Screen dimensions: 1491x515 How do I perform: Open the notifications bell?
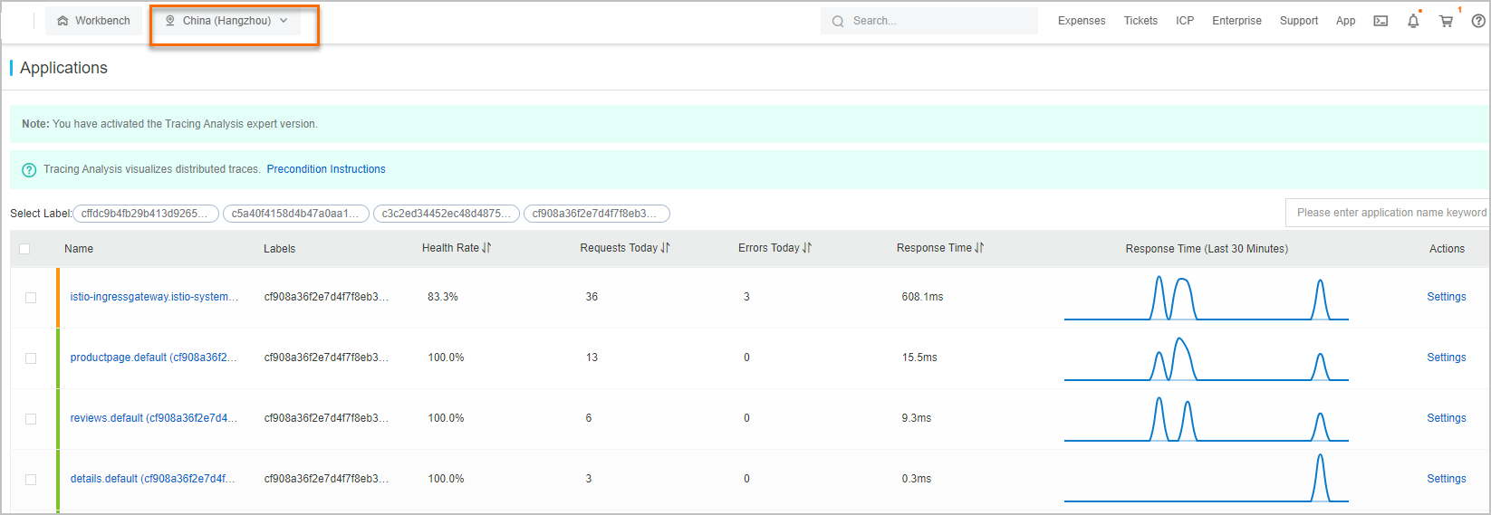click(1413, 21)
